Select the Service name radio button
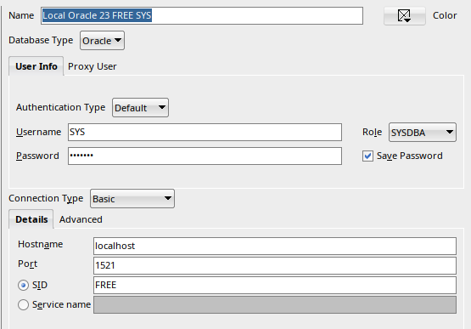This screenshot has height=329, width=471. click(x=23, y=304)
